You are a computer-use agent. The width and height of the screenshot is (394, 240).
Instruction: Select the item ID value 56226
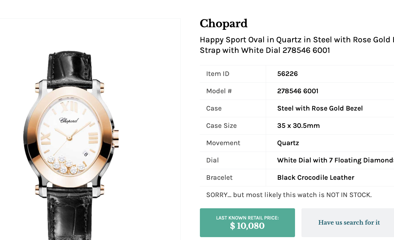tap(288, 74)
